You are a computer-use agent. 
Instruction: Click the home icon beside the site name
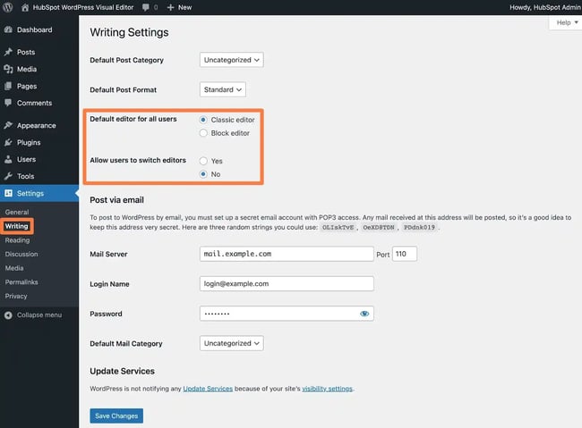tap(25, 7)
